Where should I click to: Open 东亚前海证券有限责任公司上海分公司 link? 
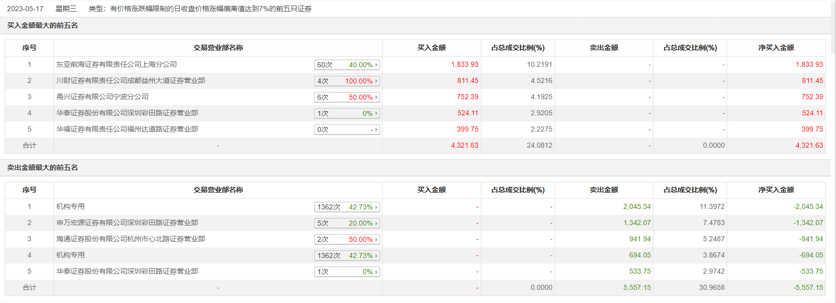click(x=116, y=64)
